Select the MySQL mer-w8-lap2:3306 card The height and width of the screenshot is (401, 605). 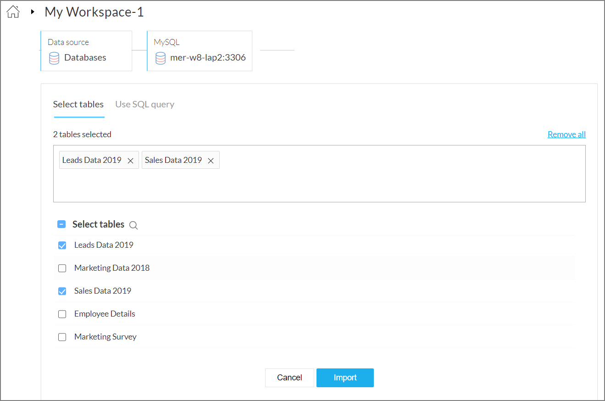point(200,51)
